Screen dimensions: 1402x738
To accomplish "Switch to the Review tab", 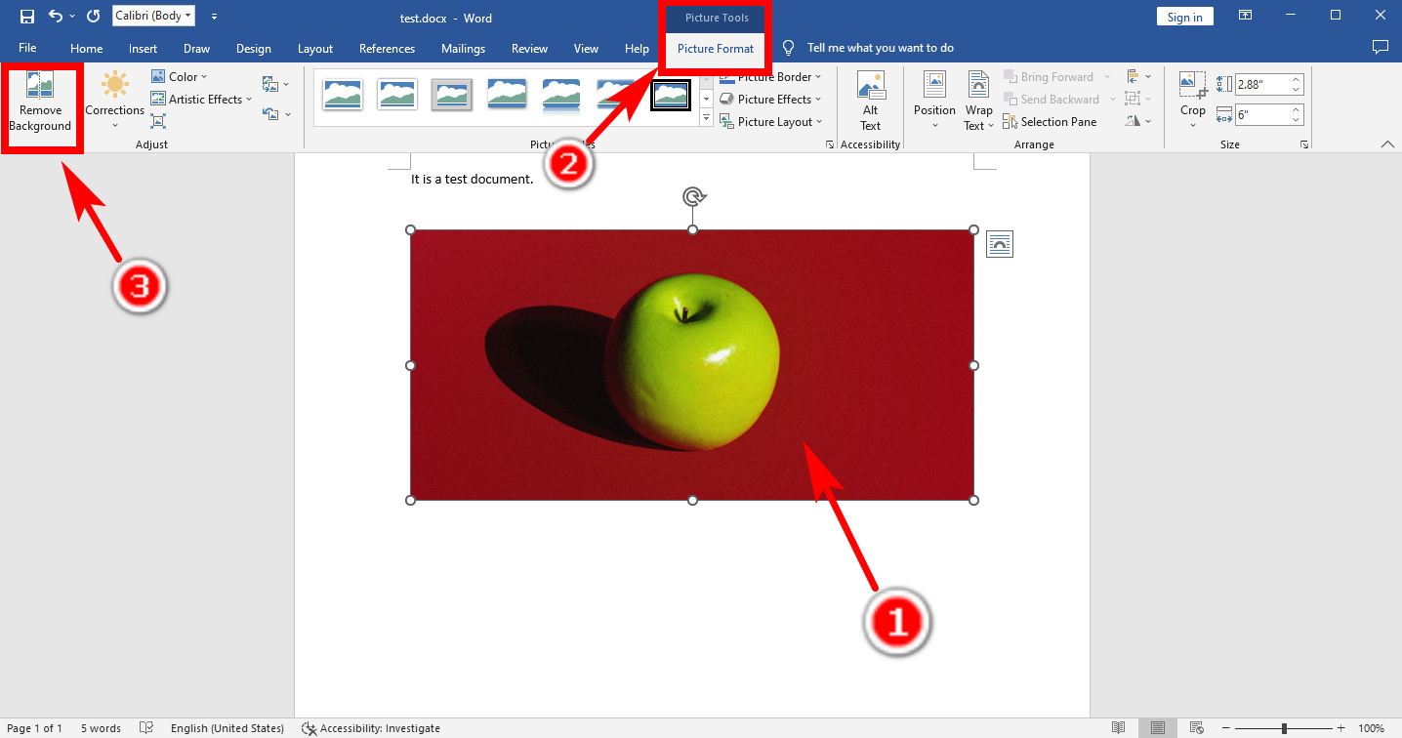I will (530, 48).
